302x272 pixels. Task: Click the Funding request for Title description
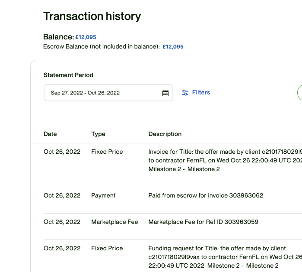pyautogui.click(x=225, y=257)
